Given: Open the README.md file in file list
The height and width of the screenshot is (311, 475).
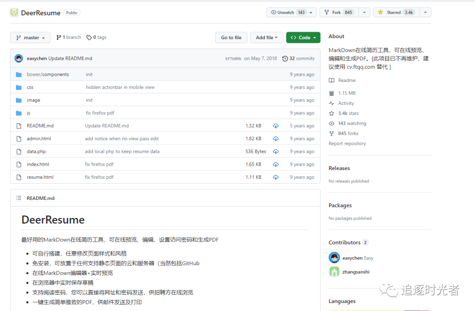Looking at the screenshot, I should click(x=40, y=126).
